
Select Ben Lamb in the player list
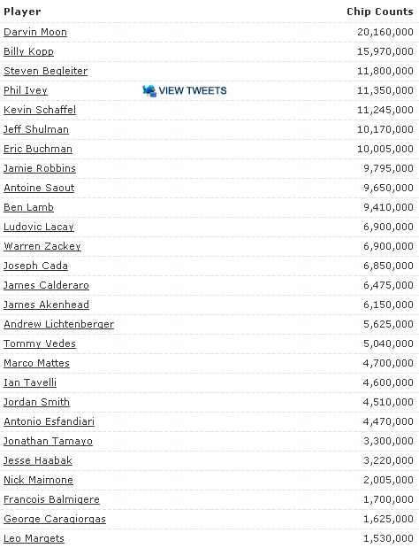point(28,207)
